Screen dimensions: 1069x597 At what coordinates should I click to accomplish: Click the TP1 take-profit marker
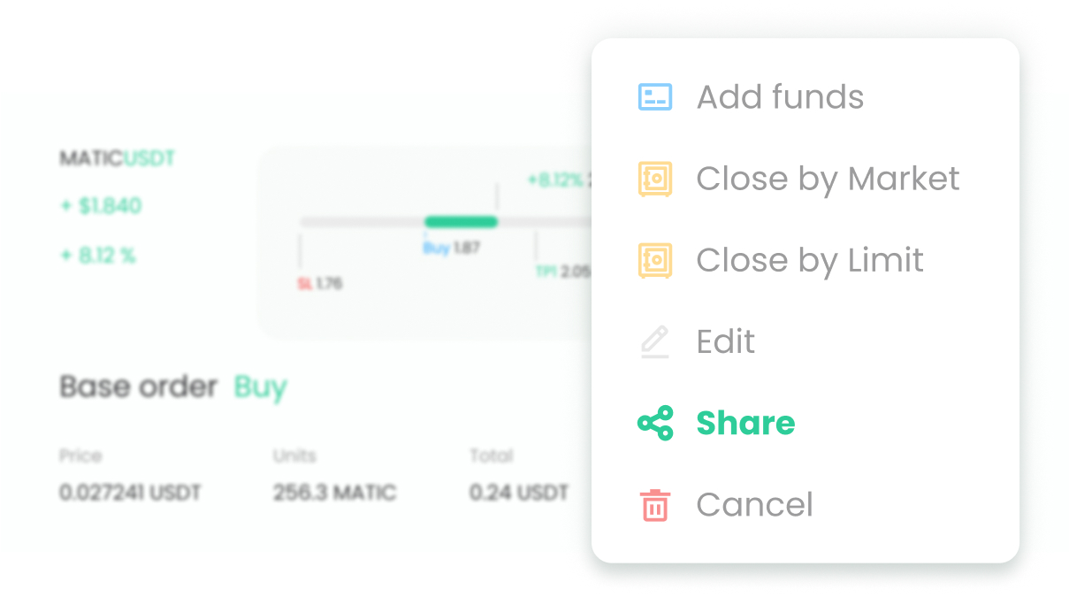tap(562, 272)
